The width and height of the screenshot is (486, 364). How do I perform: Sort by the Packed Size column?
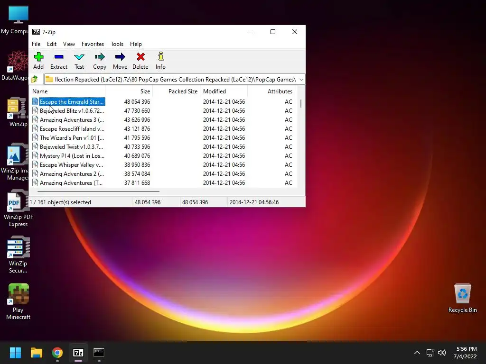tap(177, 91)
